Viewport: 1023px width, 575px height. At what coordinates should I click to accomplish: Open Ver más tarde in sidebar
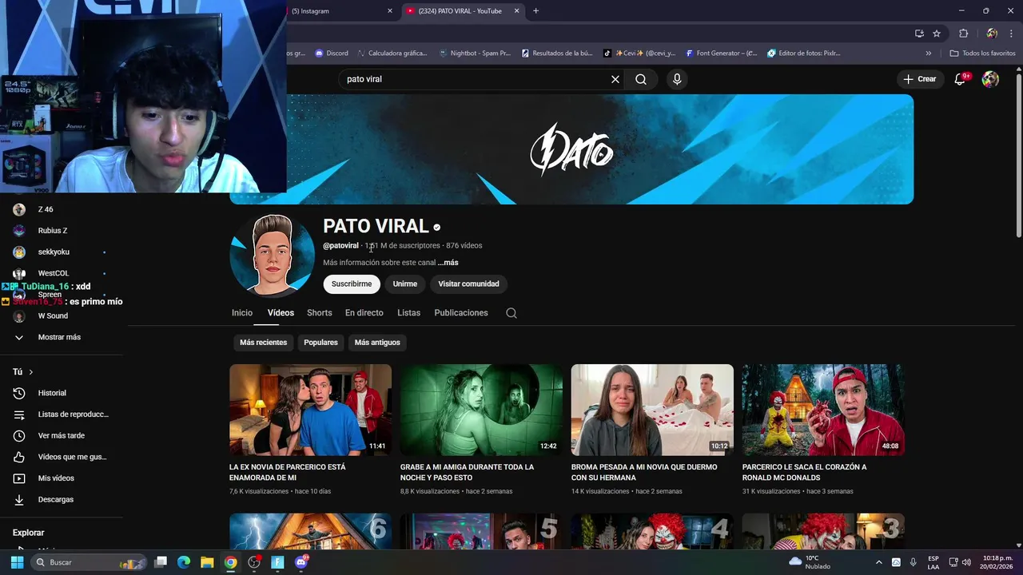61,435
